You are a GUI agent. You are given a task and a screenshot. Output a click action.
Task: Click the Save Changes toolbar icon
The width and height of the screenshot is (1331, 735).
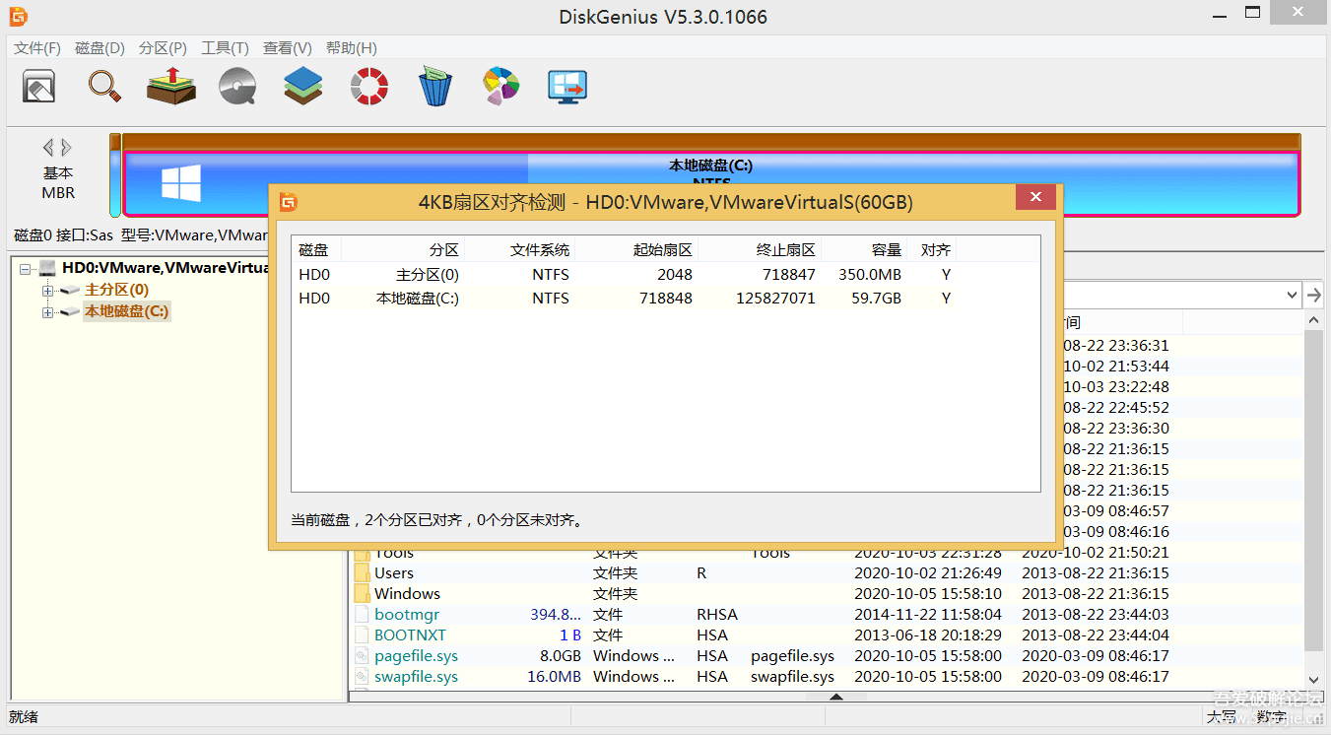pos(37,87)
